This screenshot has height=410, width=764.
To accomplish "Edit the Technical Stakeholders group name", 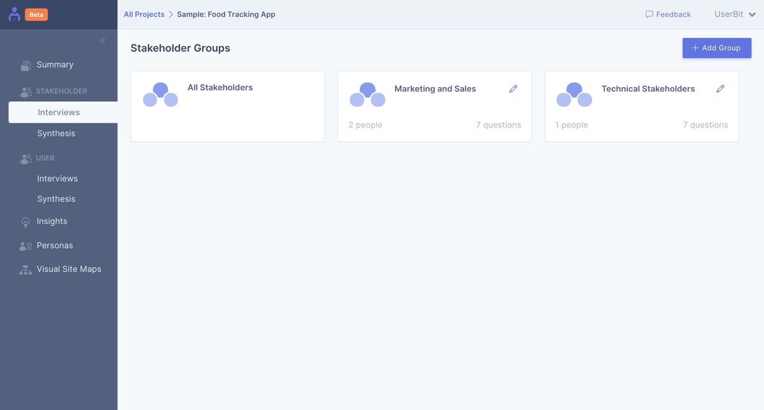I will click(720, 89).
